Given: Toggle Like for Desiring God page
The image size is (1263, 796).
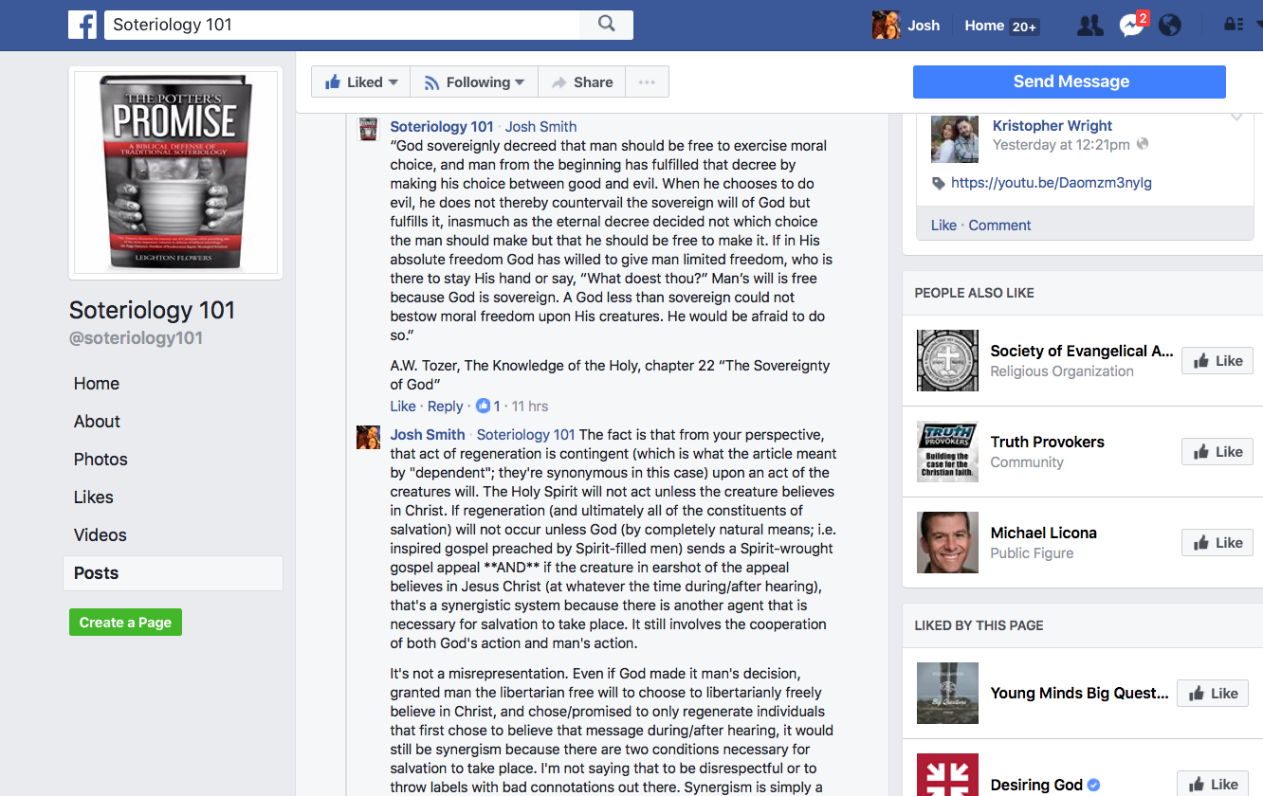Looking at the screenshot, I should 1213,784.
